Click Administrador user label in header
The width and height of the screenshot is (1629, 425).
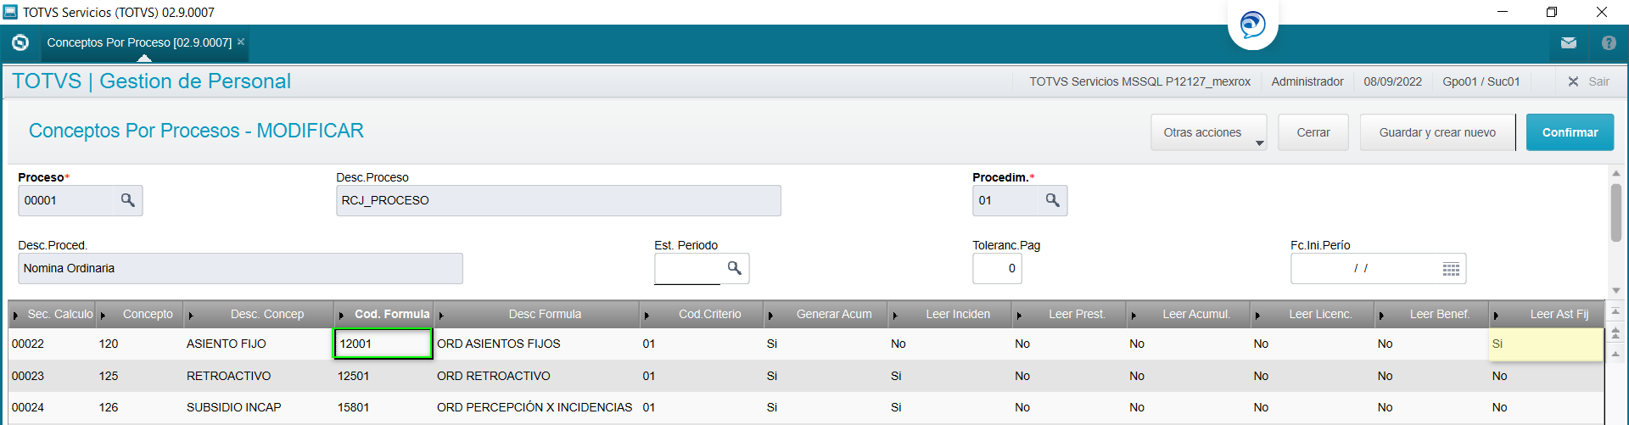pyautogui.click(x=1307, y=81)
